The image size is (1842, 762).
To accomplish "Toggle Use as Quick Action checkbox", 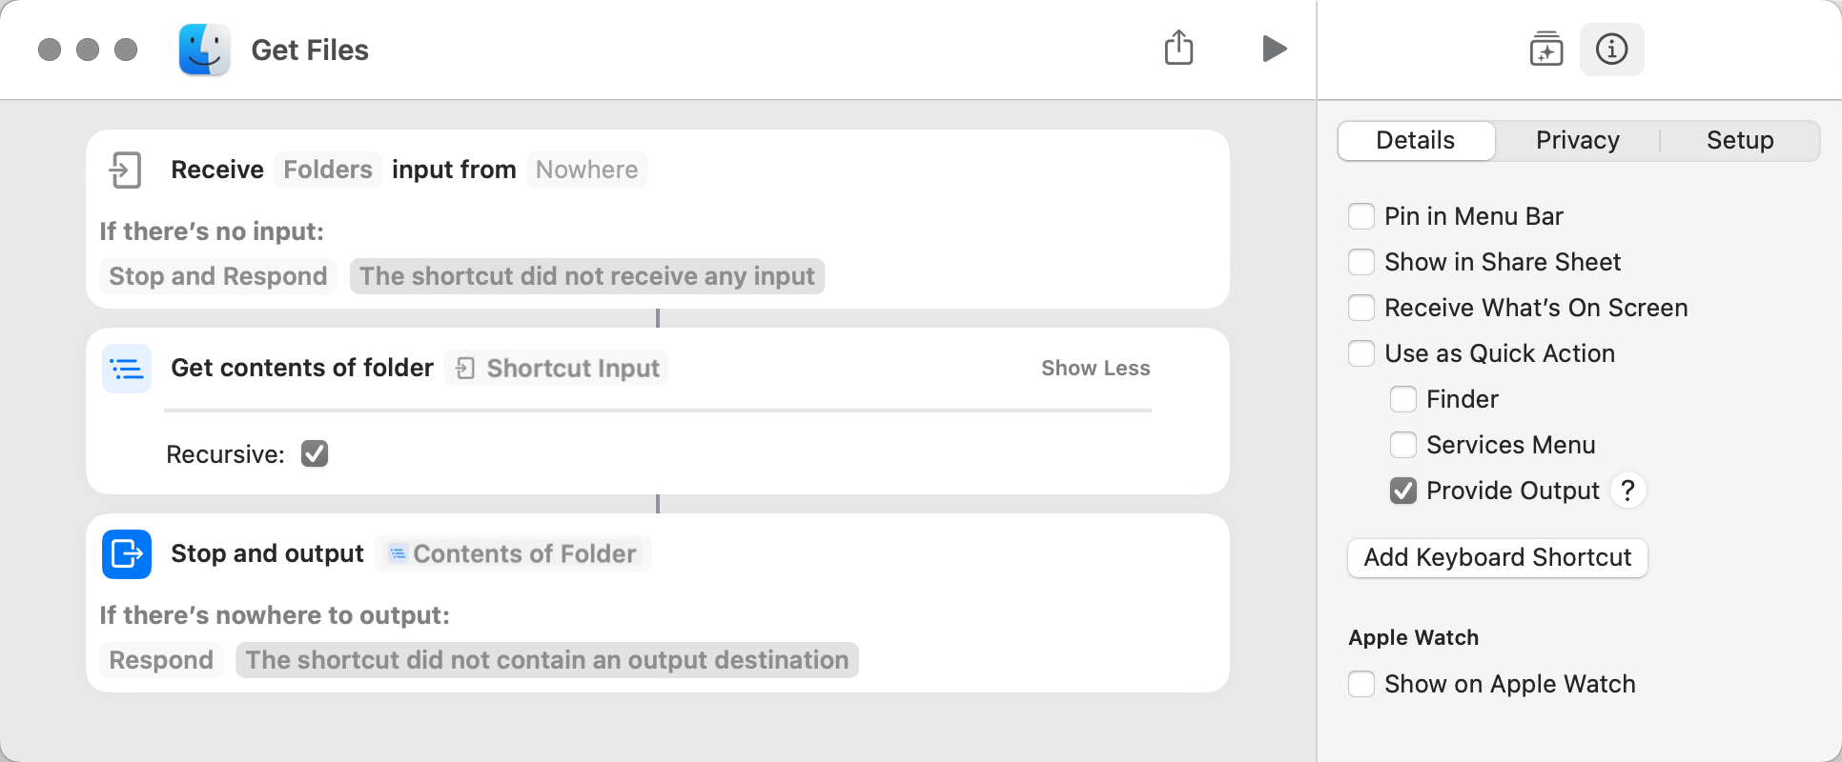I will [x=1361, y=353].
